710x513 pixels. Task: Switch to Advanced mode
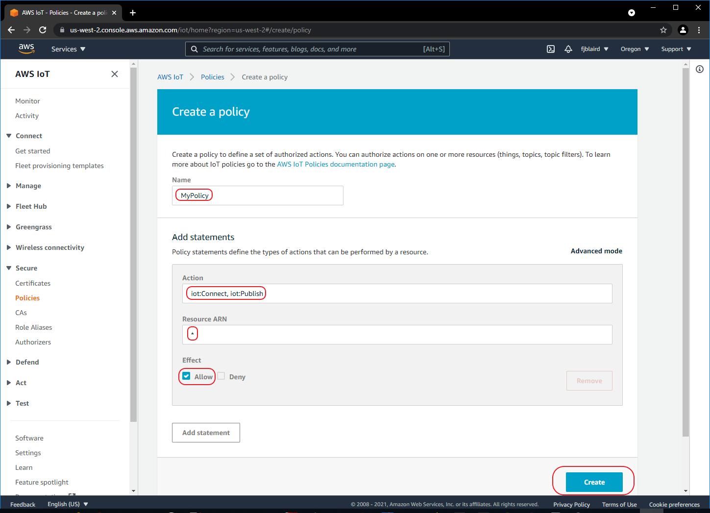(596, 251)
